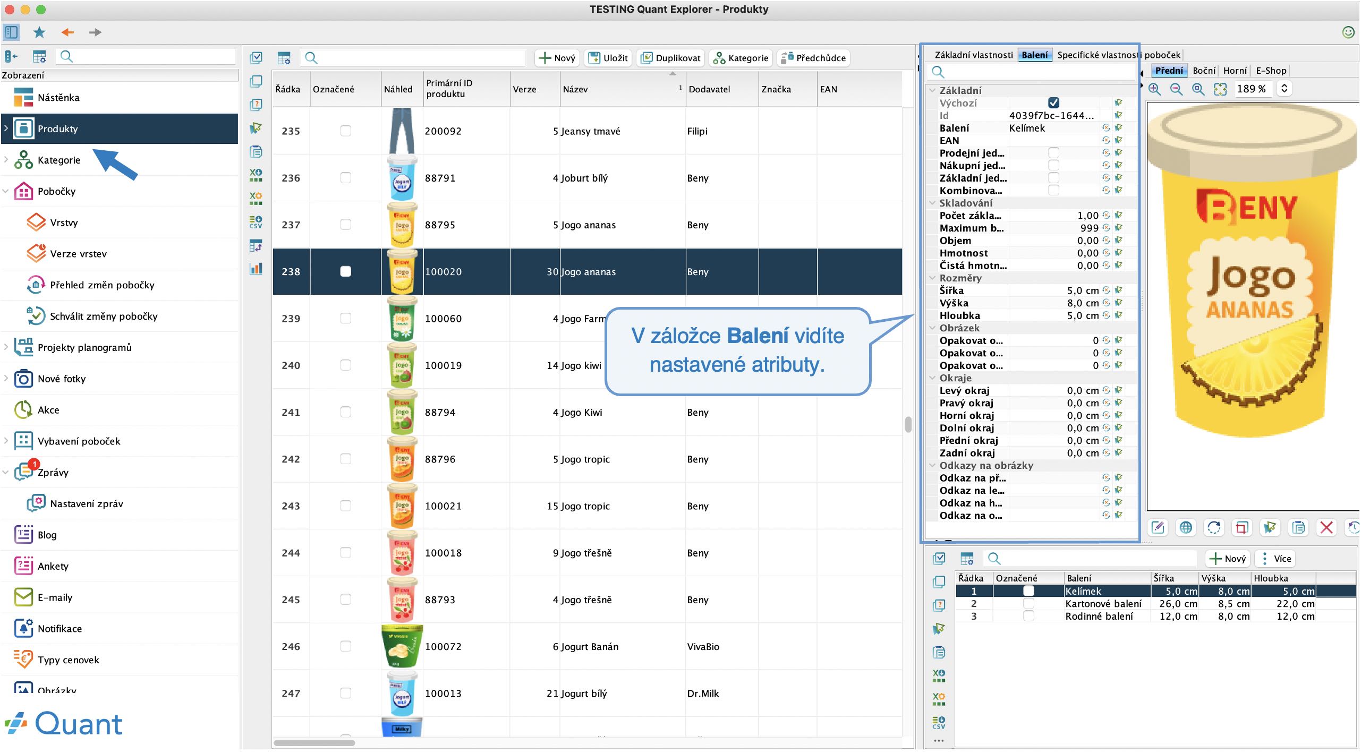Collapse the Základní property group

click(932, 91)
